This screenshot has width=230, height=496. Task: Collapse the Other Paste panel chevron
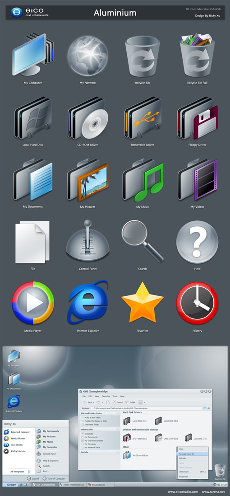118,430
